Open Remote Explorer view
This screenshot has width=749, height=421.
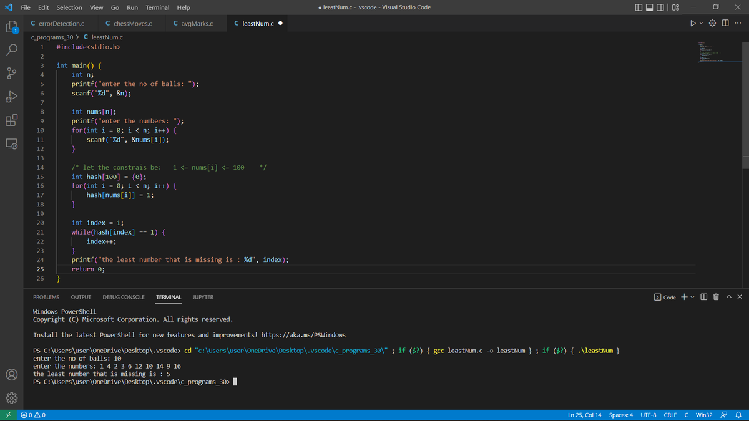coord(12,144)
